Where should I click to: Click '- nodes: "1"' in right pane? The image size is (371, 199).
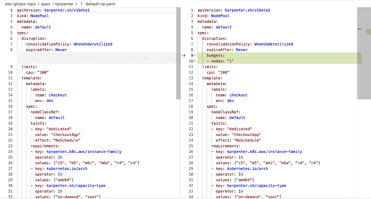click(x=220, y=61)
